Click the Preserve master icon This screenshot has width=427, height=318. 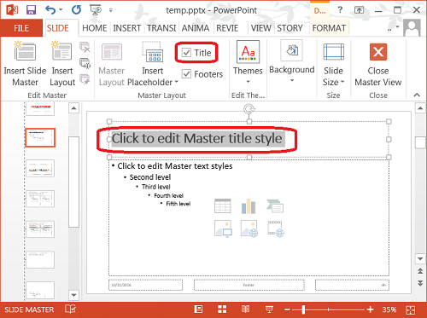(85, 79)
